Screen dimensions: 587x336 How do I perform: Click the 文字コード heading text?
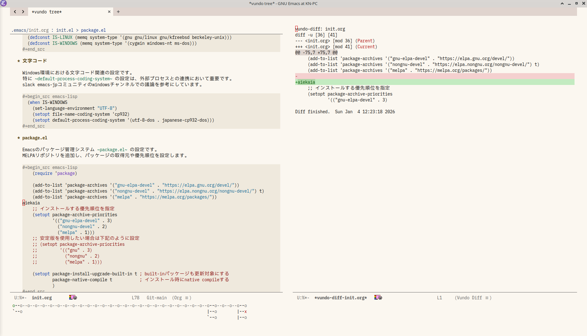coord(35,61)
